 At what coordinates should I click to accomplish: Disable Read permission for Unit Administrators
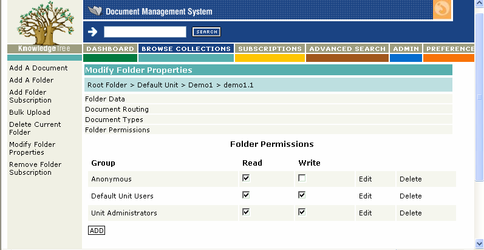[x=246, y=212]
